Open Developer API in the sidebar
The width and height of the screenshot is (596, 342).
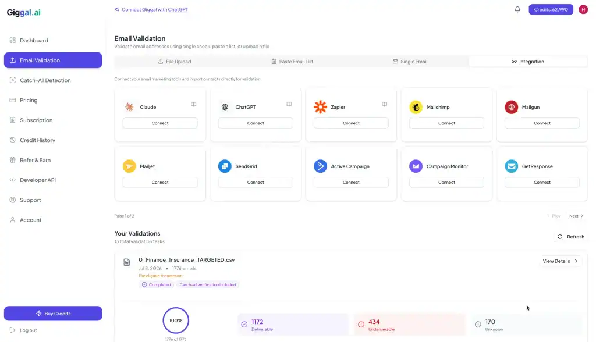[x=53, y=180]
